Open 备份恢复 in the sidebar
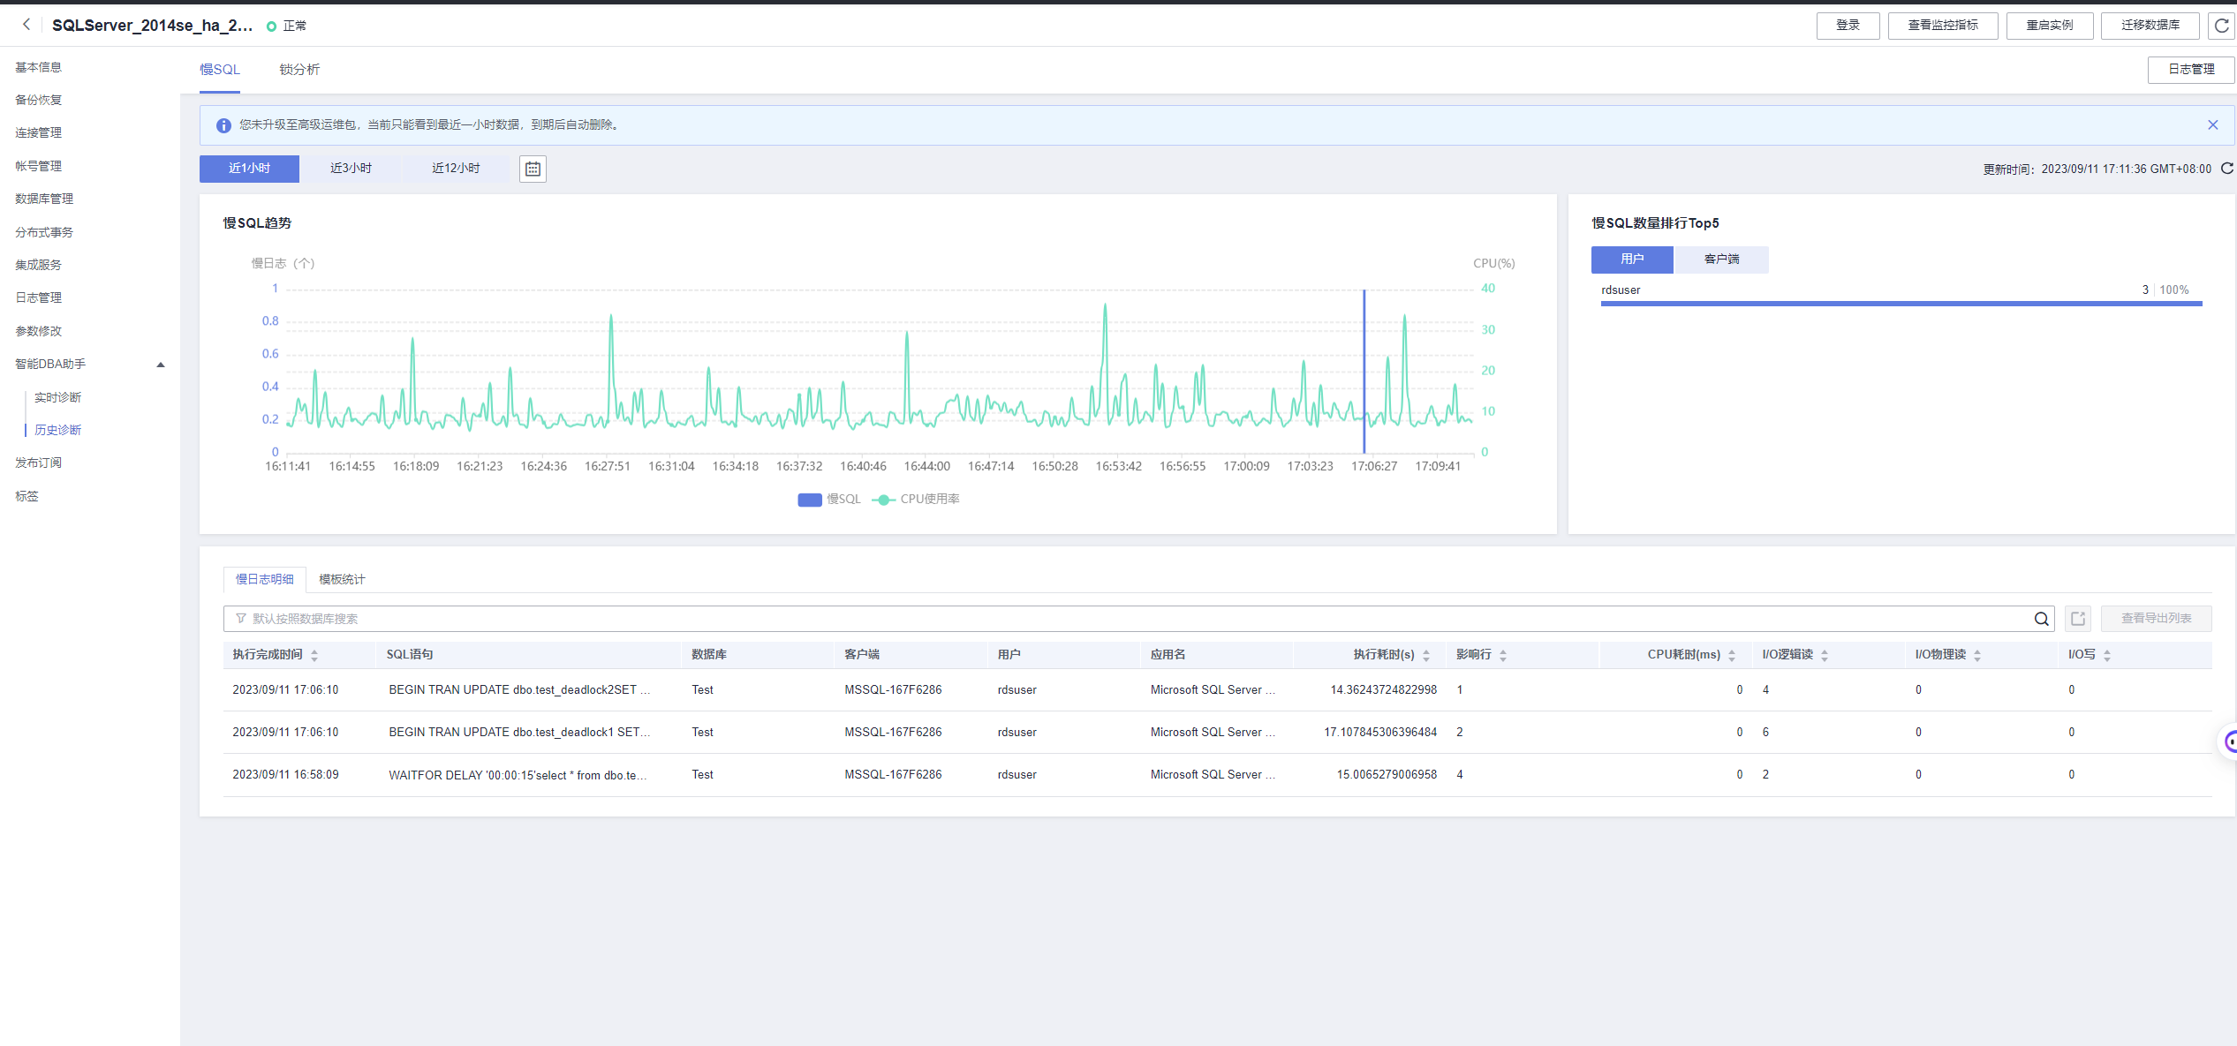 pos(39,100)
